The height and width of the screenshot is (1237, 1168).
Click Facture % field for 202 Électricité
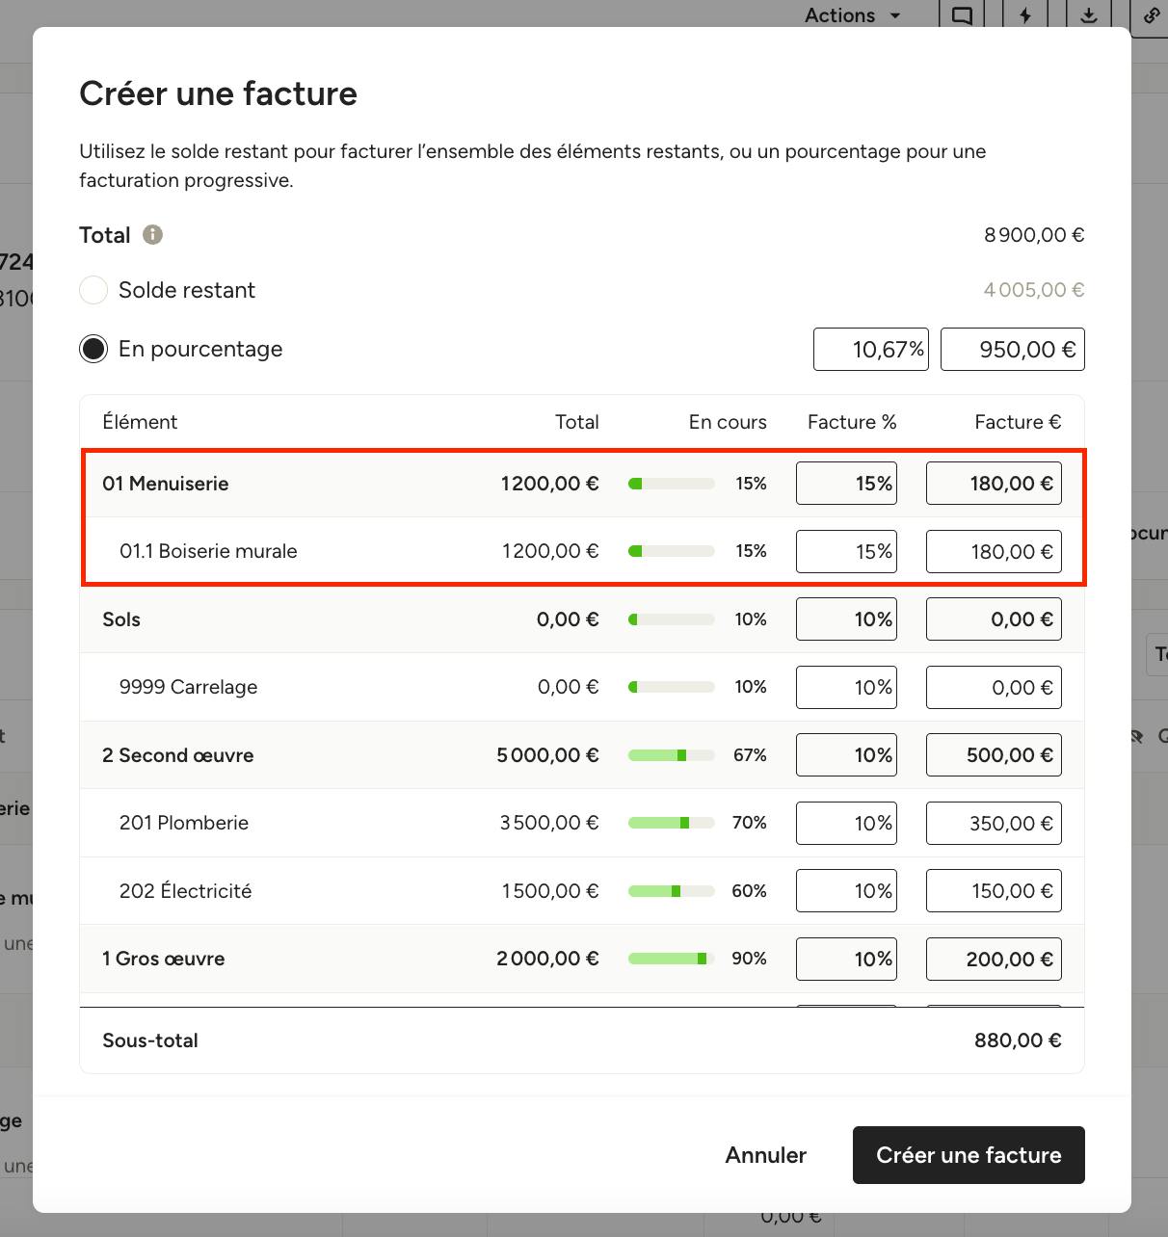846,891
